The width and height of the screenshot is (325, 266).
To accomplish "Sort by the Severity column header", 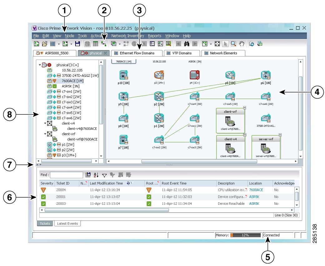I will click(47, 183).
